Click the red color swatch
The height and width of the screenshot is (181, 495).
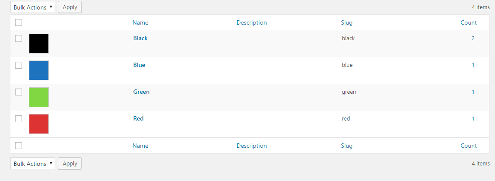(39, 124)
